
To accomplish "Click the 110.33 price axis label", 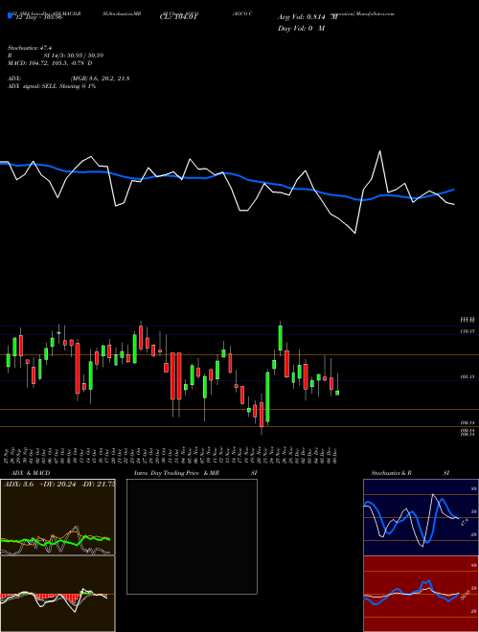I will coord(468,331).
